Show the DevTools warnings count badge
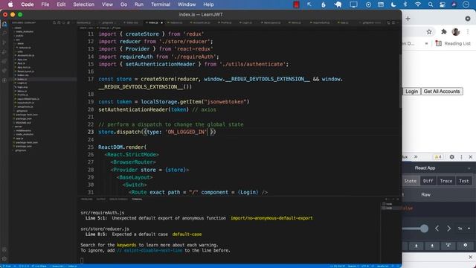The height and width of the screenshot is (268, 476). [x=438, y=157]
